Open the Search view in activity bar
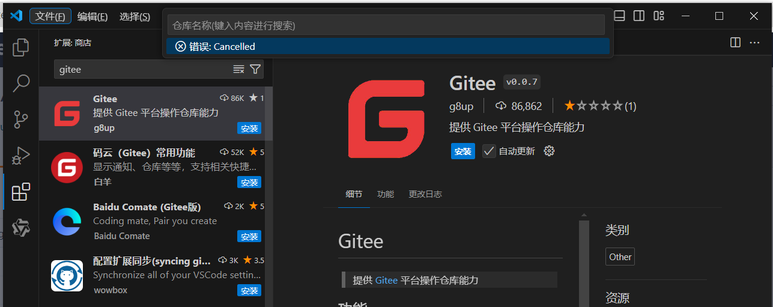This screenshot has height=307, width=773. (21, 83)
